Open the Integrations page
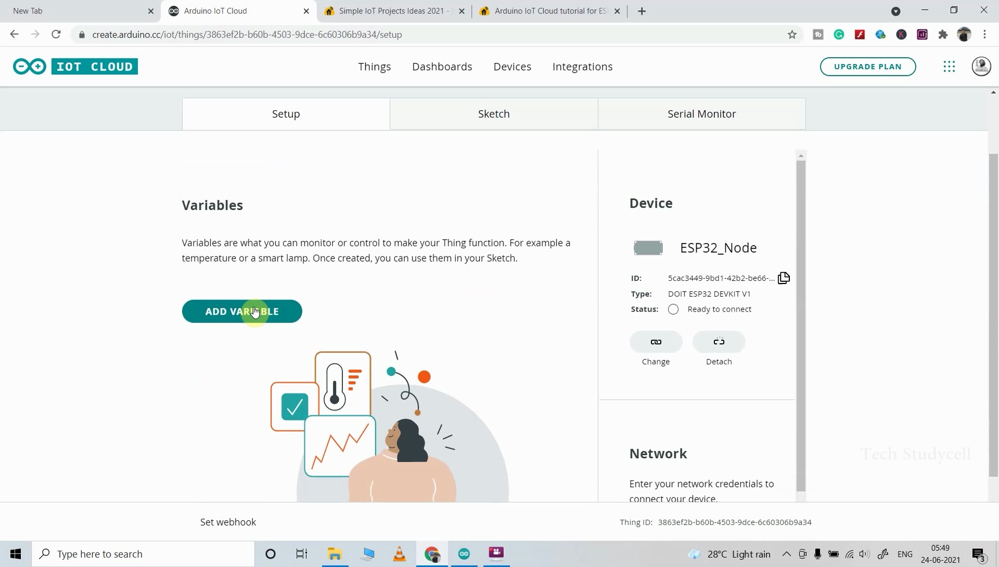 [582, 67]
